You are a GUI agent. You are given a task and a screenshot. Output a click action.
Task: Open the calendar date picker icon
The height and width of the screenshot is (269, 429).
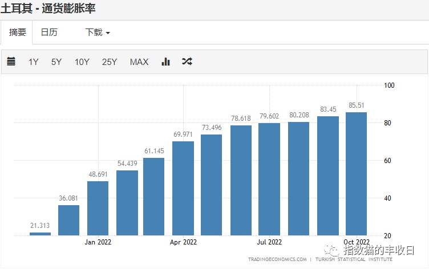pos(11,62)
